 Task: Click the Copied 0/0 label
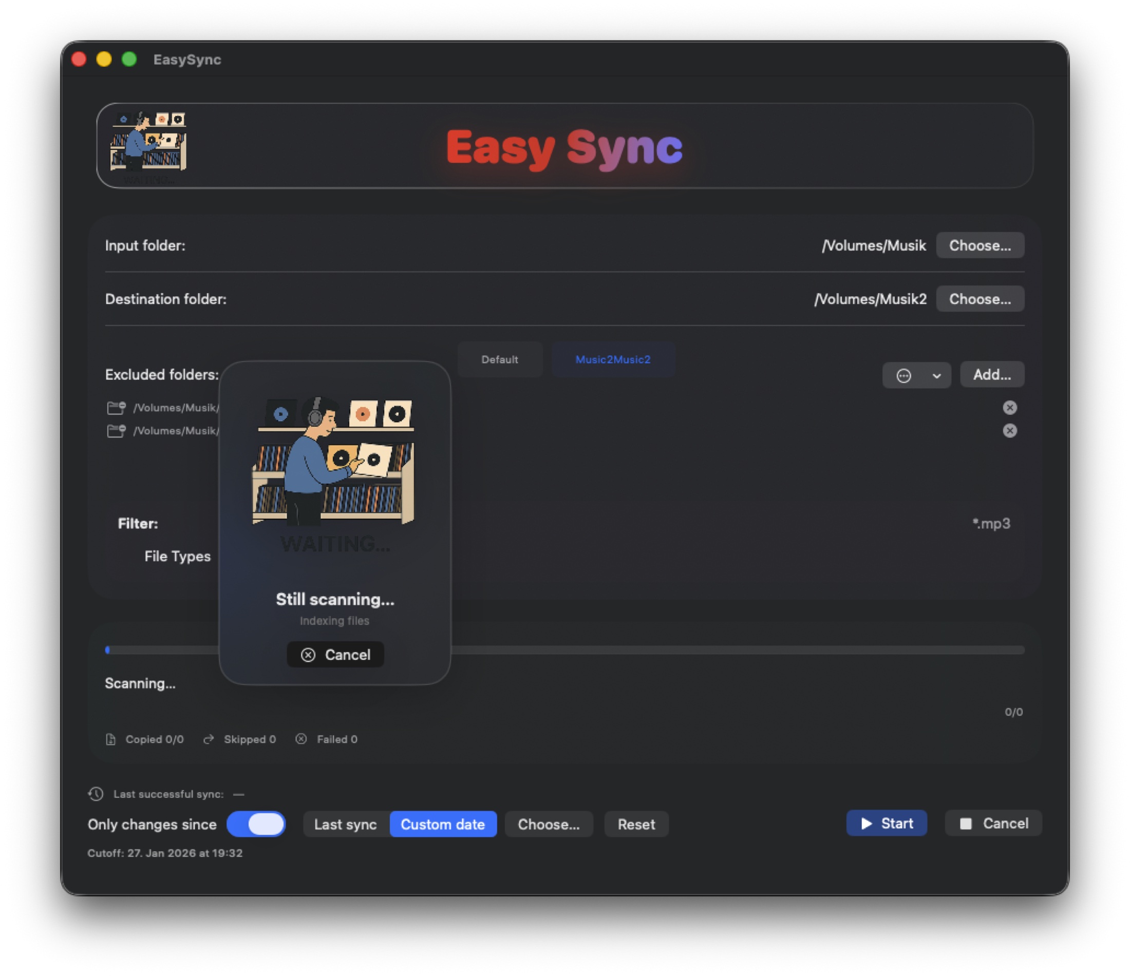(154, 739)
